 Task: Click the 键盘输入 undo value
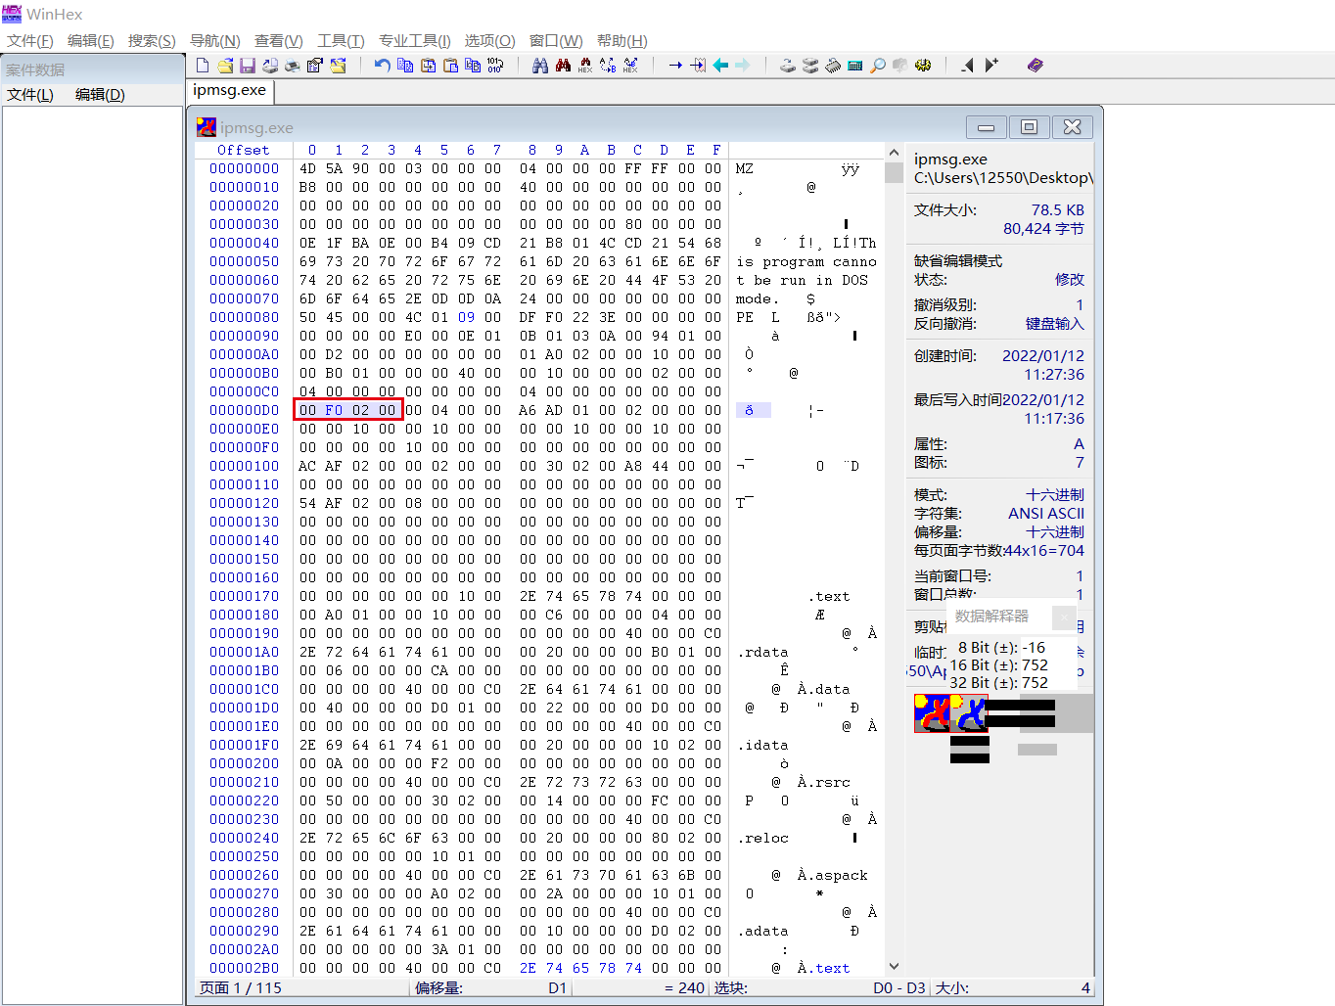(1055, 324)
